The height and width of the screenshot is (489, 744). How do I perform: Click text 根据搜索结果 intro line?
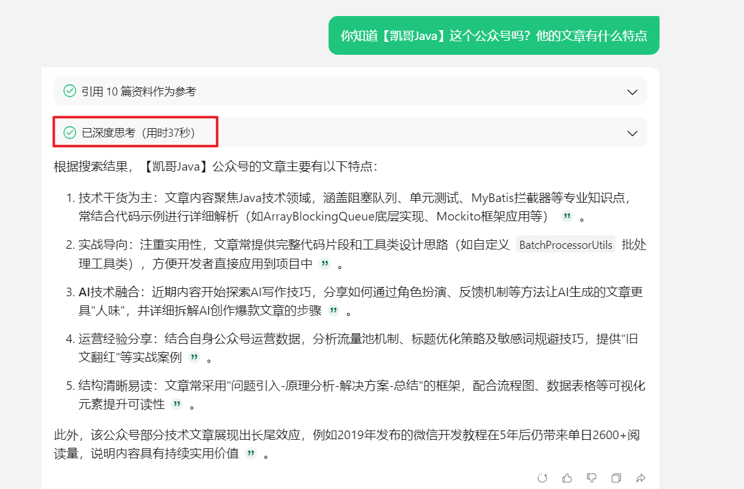pos(216,167)
